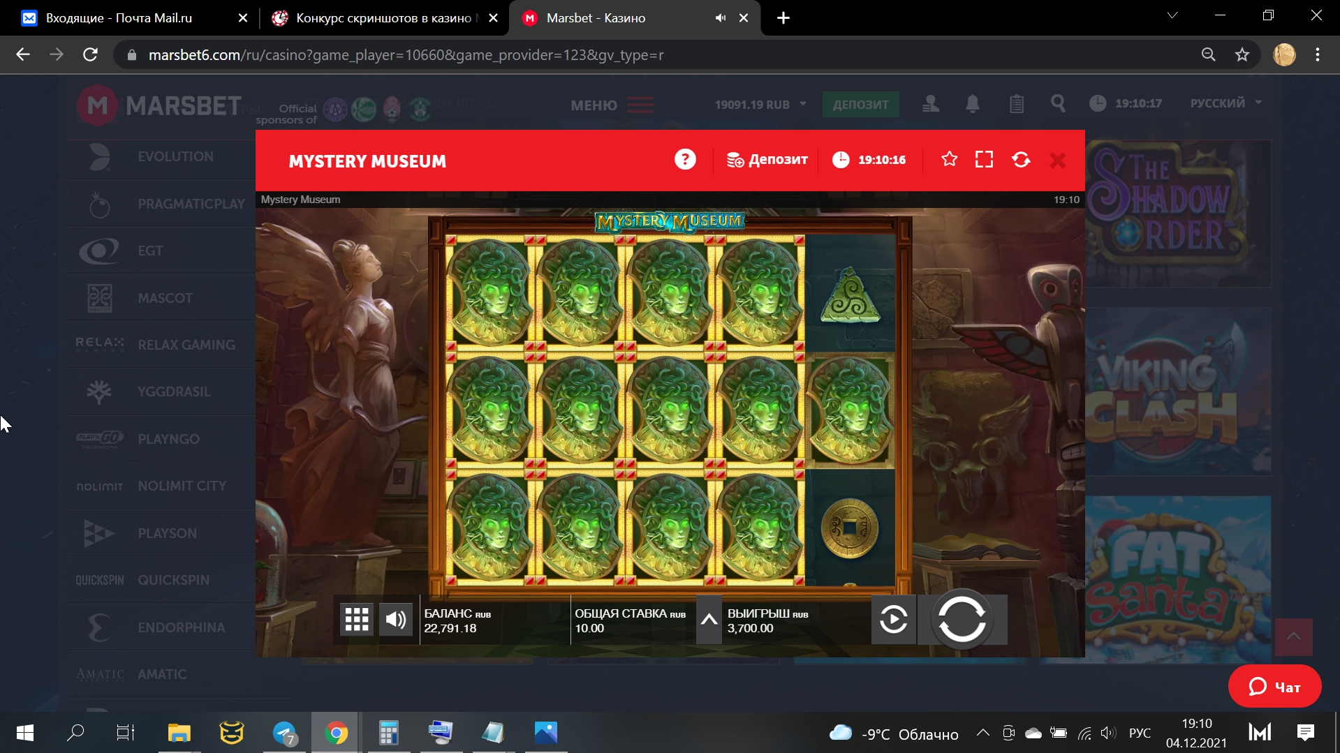Click the scroll-to-top arrow button

(x=1293, y=636)
